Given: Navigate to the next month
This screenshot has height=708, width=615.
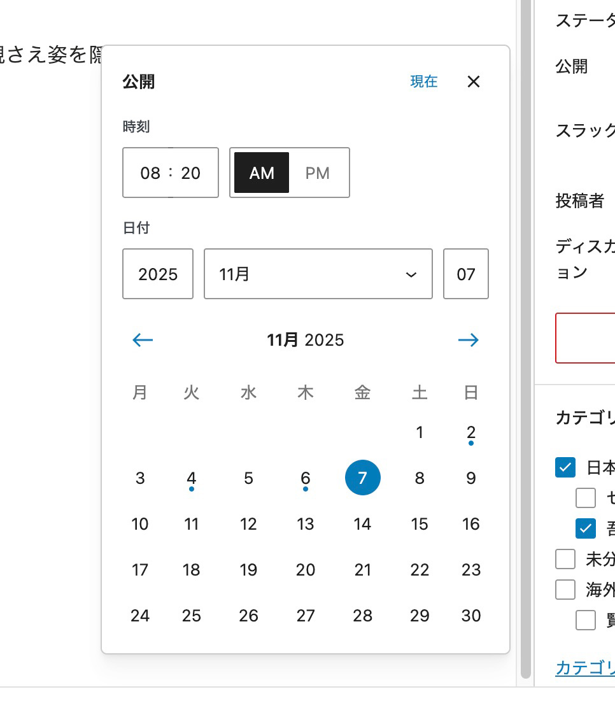Looking at the screenshot, I should (x=469, y=340).
